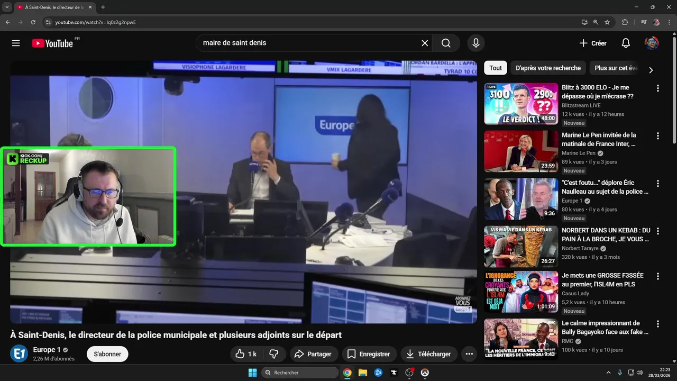Run the search with the magnifier button
677x381 pixels.
pyautogui.click(x=446, y=43)
